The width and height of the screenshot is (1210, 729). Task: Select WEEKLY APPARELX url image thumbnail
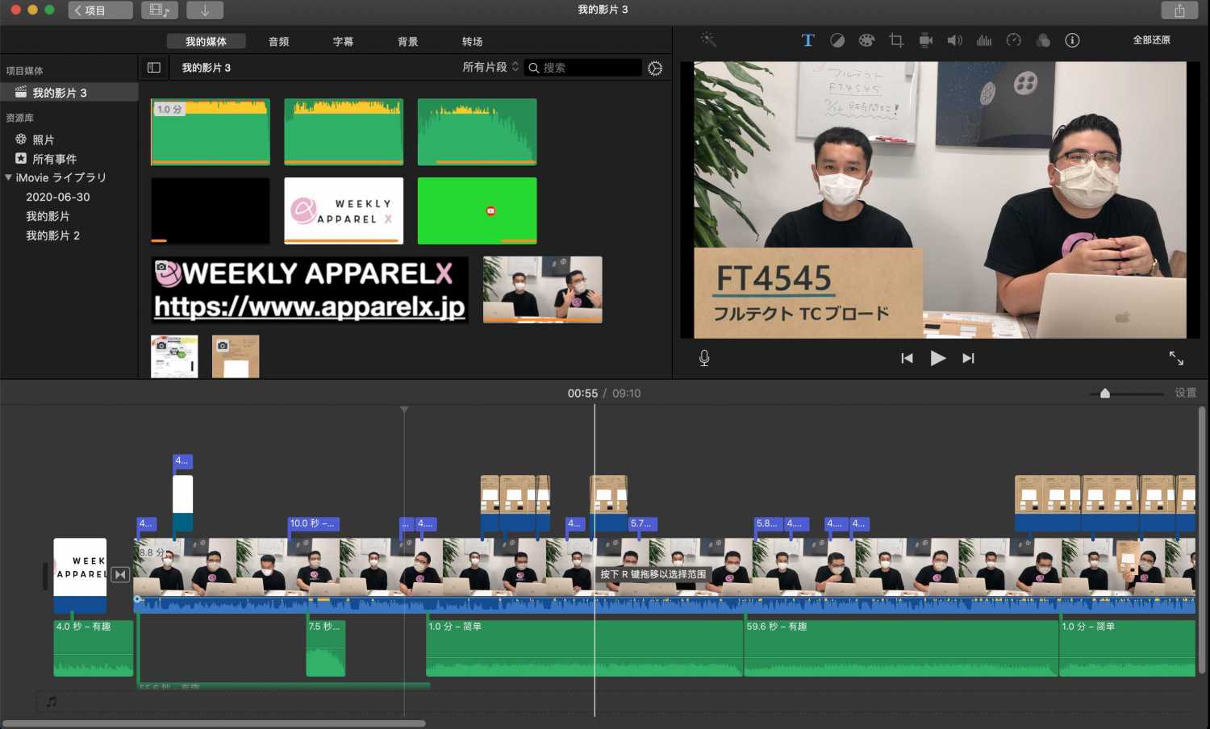pyautogui.click(x=310, y=290)
